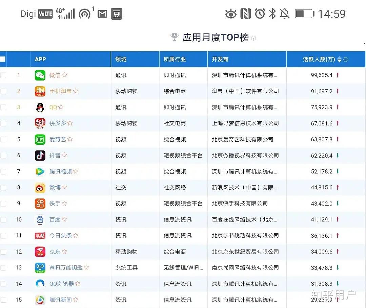This screenshot has width=366, height=308.
Task: Favorite 抖音 with its star icon
Action: point(65,155)
